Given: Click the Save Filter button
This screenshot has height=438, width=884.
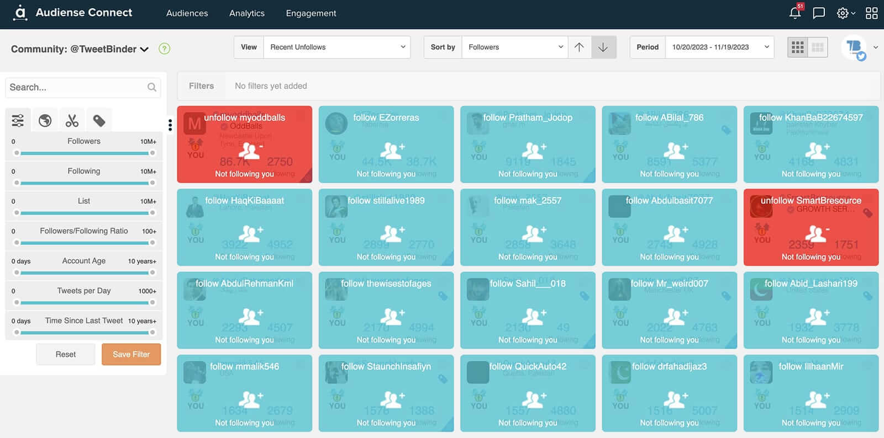Looking at the screenshot, I should pyautogui.click(x=131, y=354).
